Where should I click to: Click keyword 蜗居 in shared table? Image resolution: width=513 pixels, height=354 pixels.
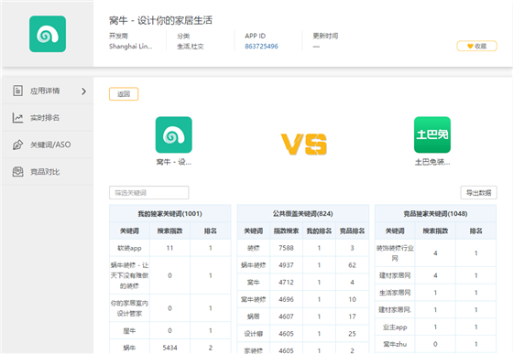[253, 316]
